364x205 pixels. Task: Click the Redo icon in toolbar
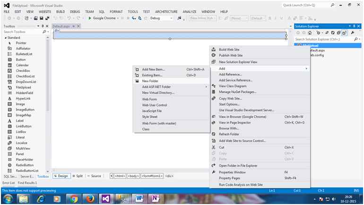(x=78, y=18)
